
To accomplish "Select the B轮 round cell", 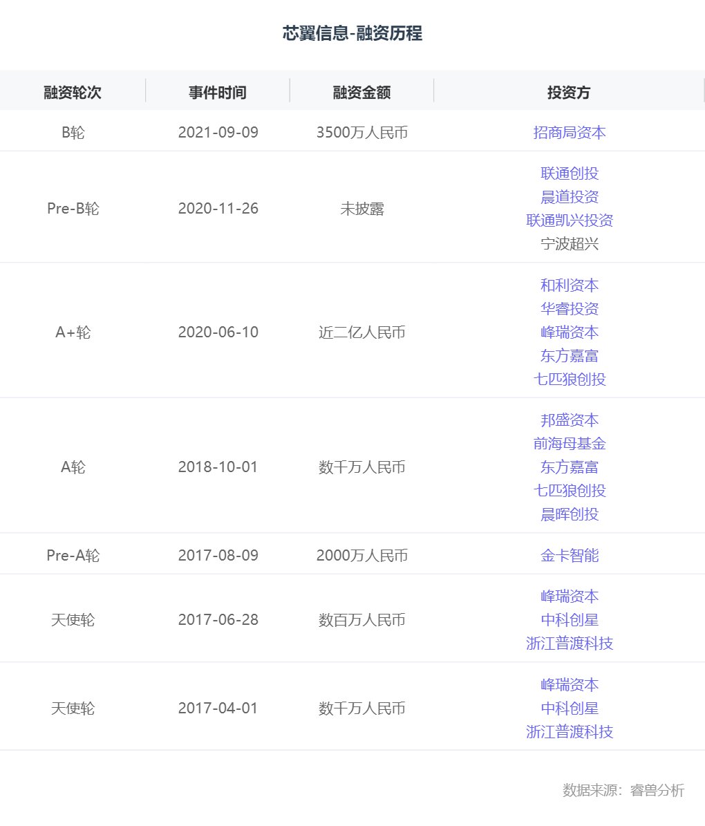I will coord(73,132).
